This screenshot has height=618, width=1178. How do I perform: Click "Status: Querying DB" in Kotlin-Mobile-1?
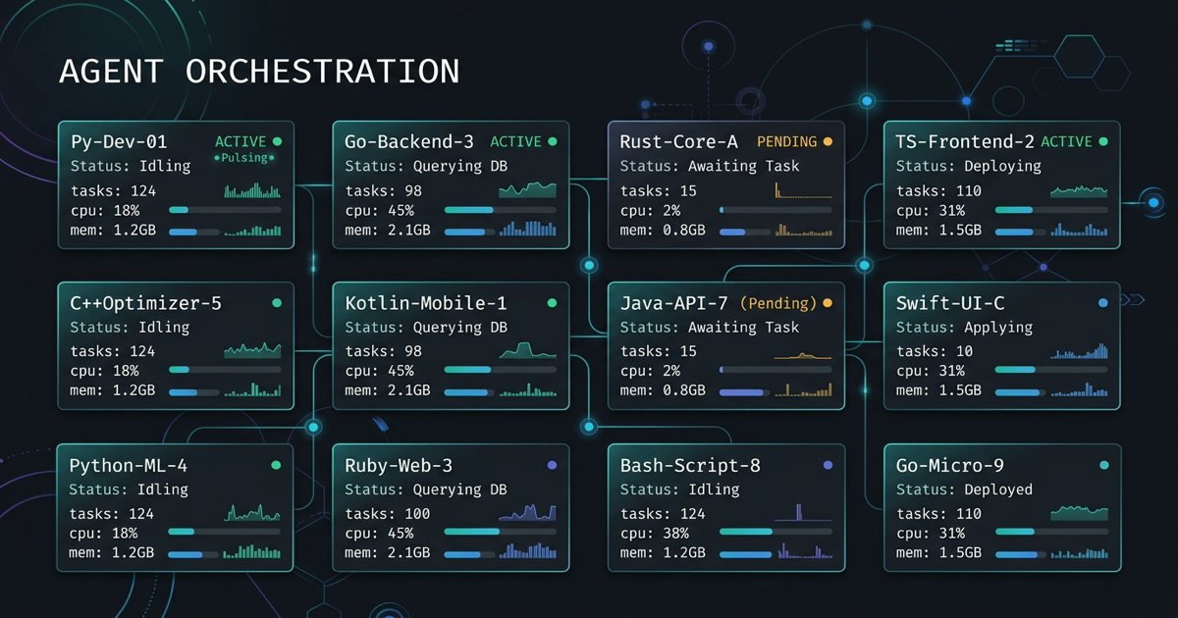[x=426, y=328]
